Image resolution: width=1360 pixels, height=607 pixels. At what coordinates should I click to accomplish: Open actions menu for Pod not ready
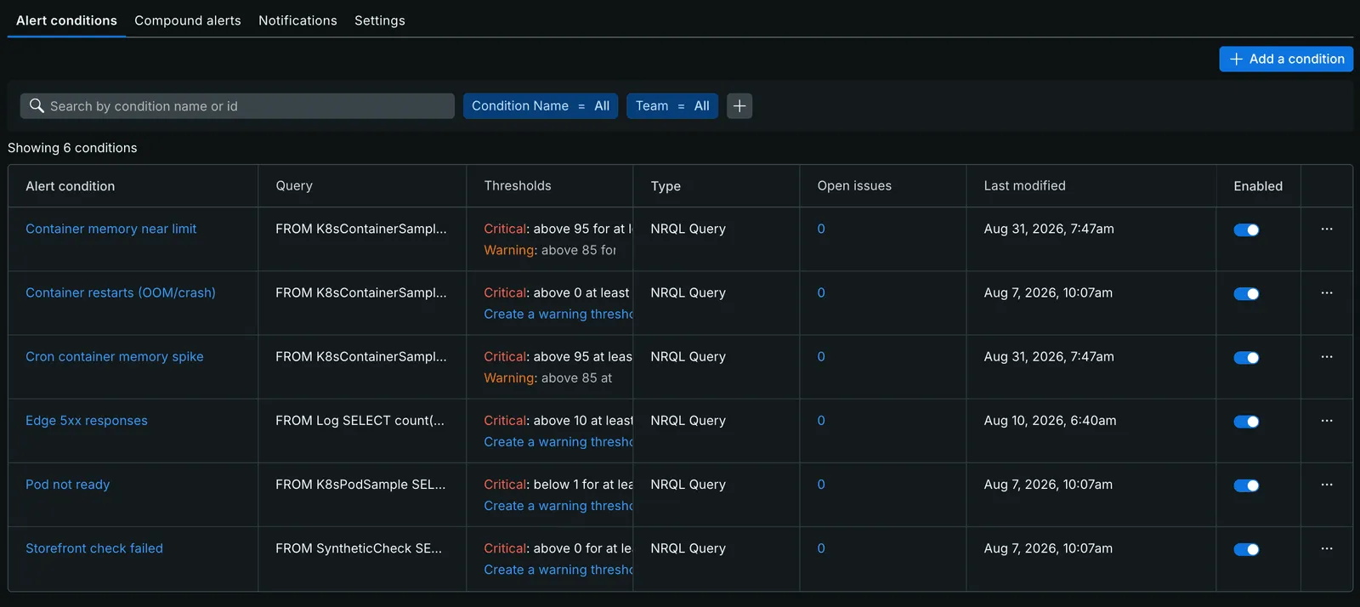point(1327,484)
